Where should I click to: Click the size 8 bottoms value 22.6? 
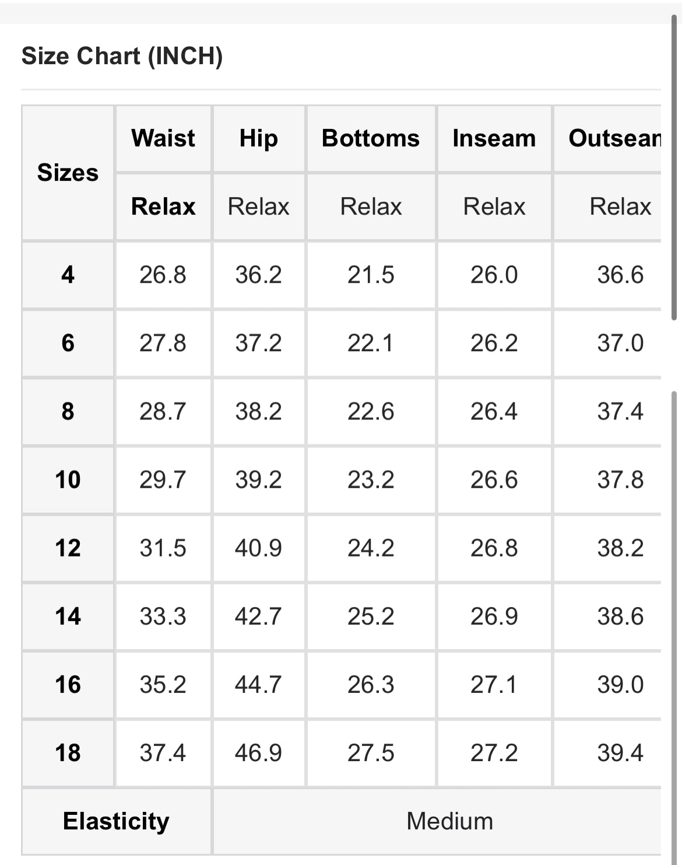click(371, 412)
